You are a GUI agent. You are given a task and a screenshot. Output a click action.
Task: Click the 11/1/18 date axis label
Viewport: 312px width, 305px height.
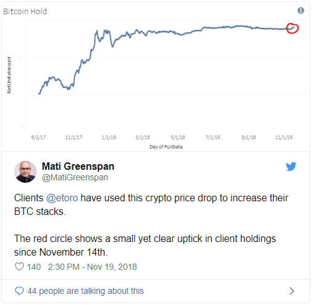coord(284,137)
